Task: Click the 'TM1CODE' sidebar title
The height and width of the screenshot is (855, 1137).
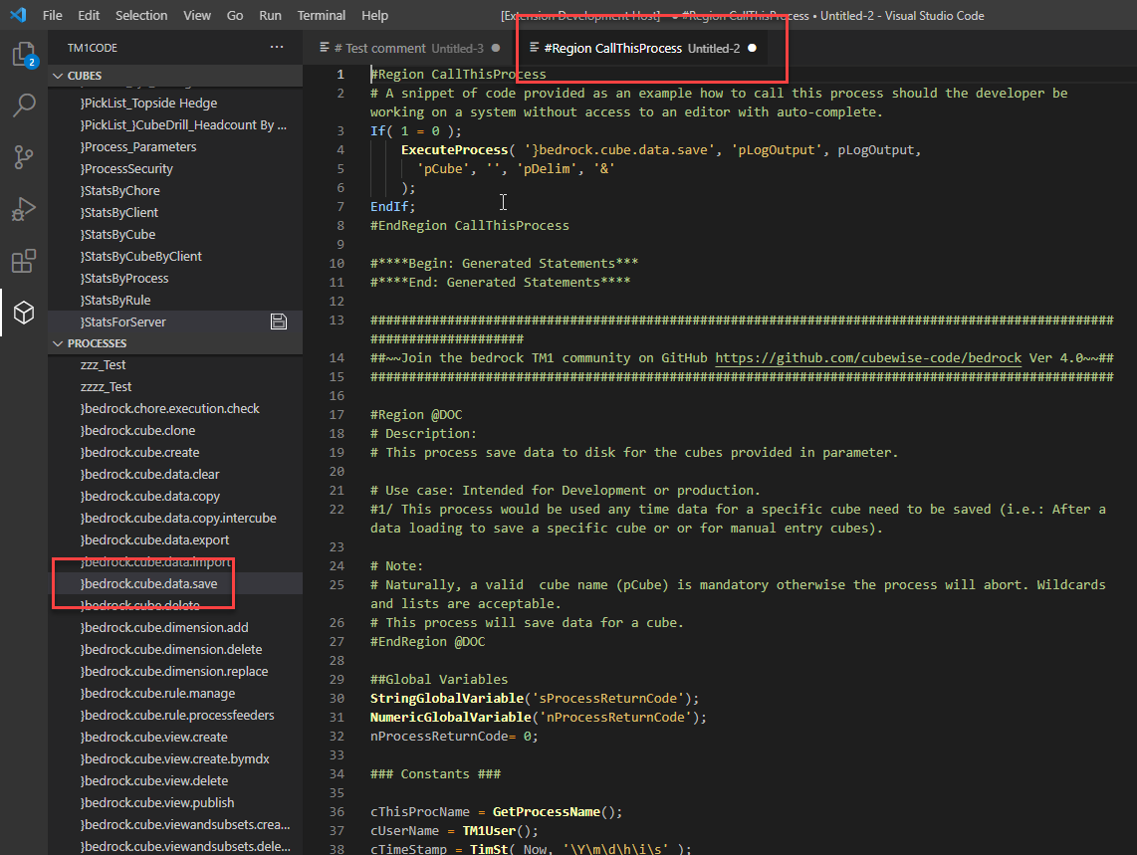Action: point(92,48)
